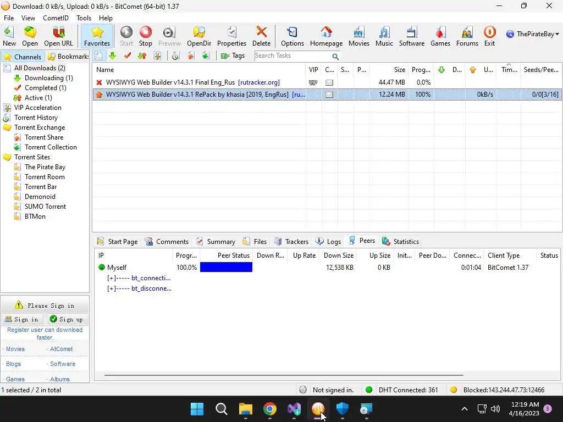Sort task list by Size column
Viewport: 563px width, 422px height.
click(x=389, y=70)
